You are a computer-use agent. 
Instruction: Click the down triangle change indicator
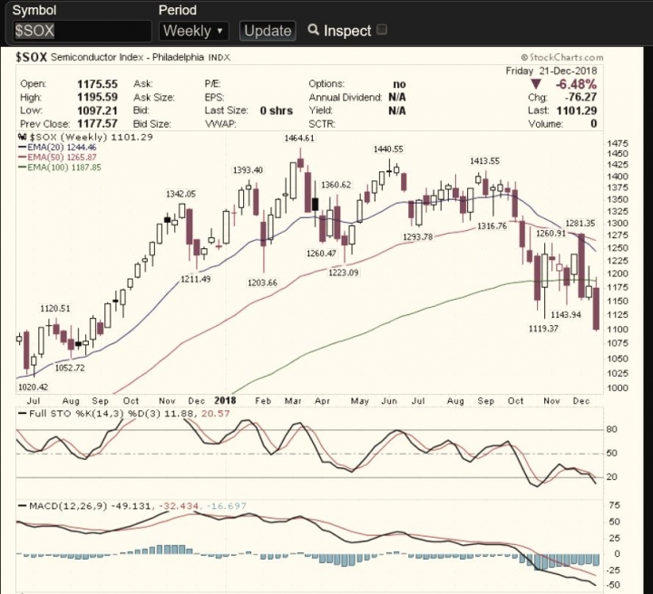click(536, 84)
